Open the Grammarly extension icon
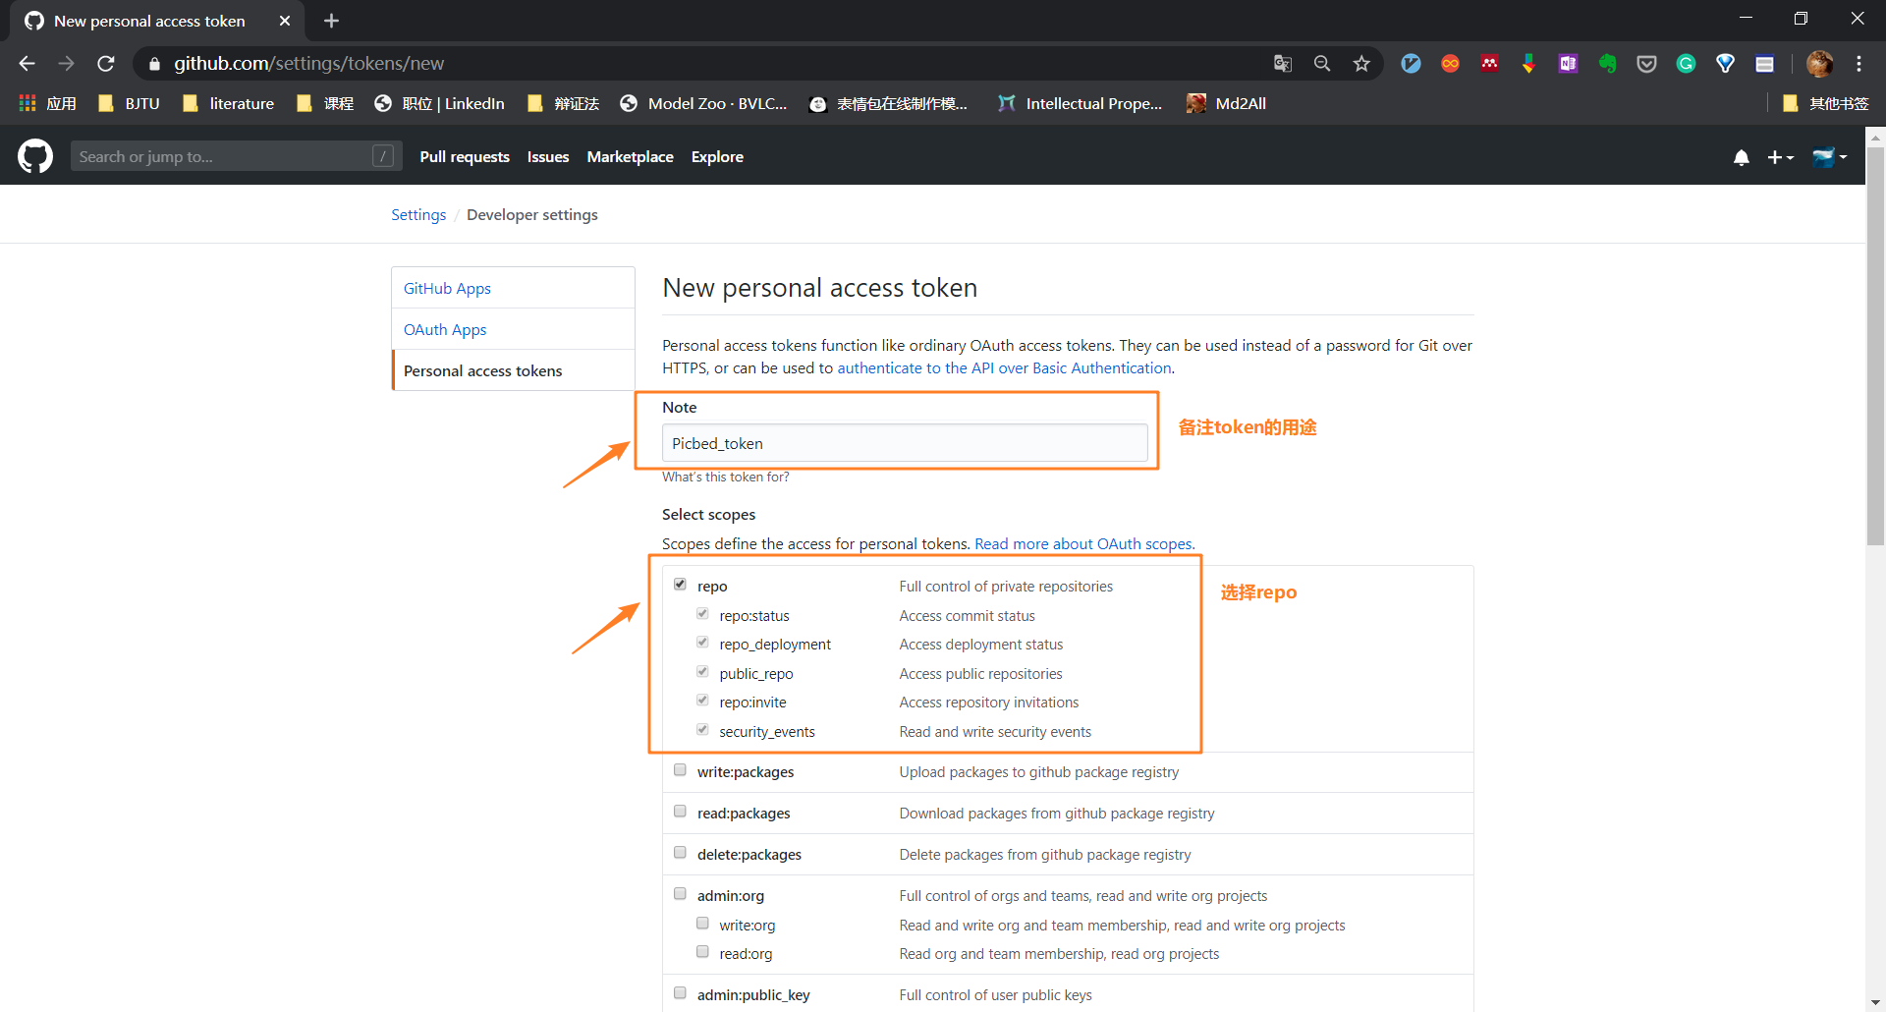The height and width of the screenshot is (1012, 1886). (x=1686, y=64)
